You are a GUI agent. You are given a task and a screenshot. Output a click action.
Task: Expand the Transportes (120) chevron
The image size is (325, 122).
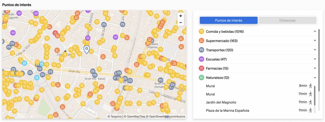tap(315, 50)
